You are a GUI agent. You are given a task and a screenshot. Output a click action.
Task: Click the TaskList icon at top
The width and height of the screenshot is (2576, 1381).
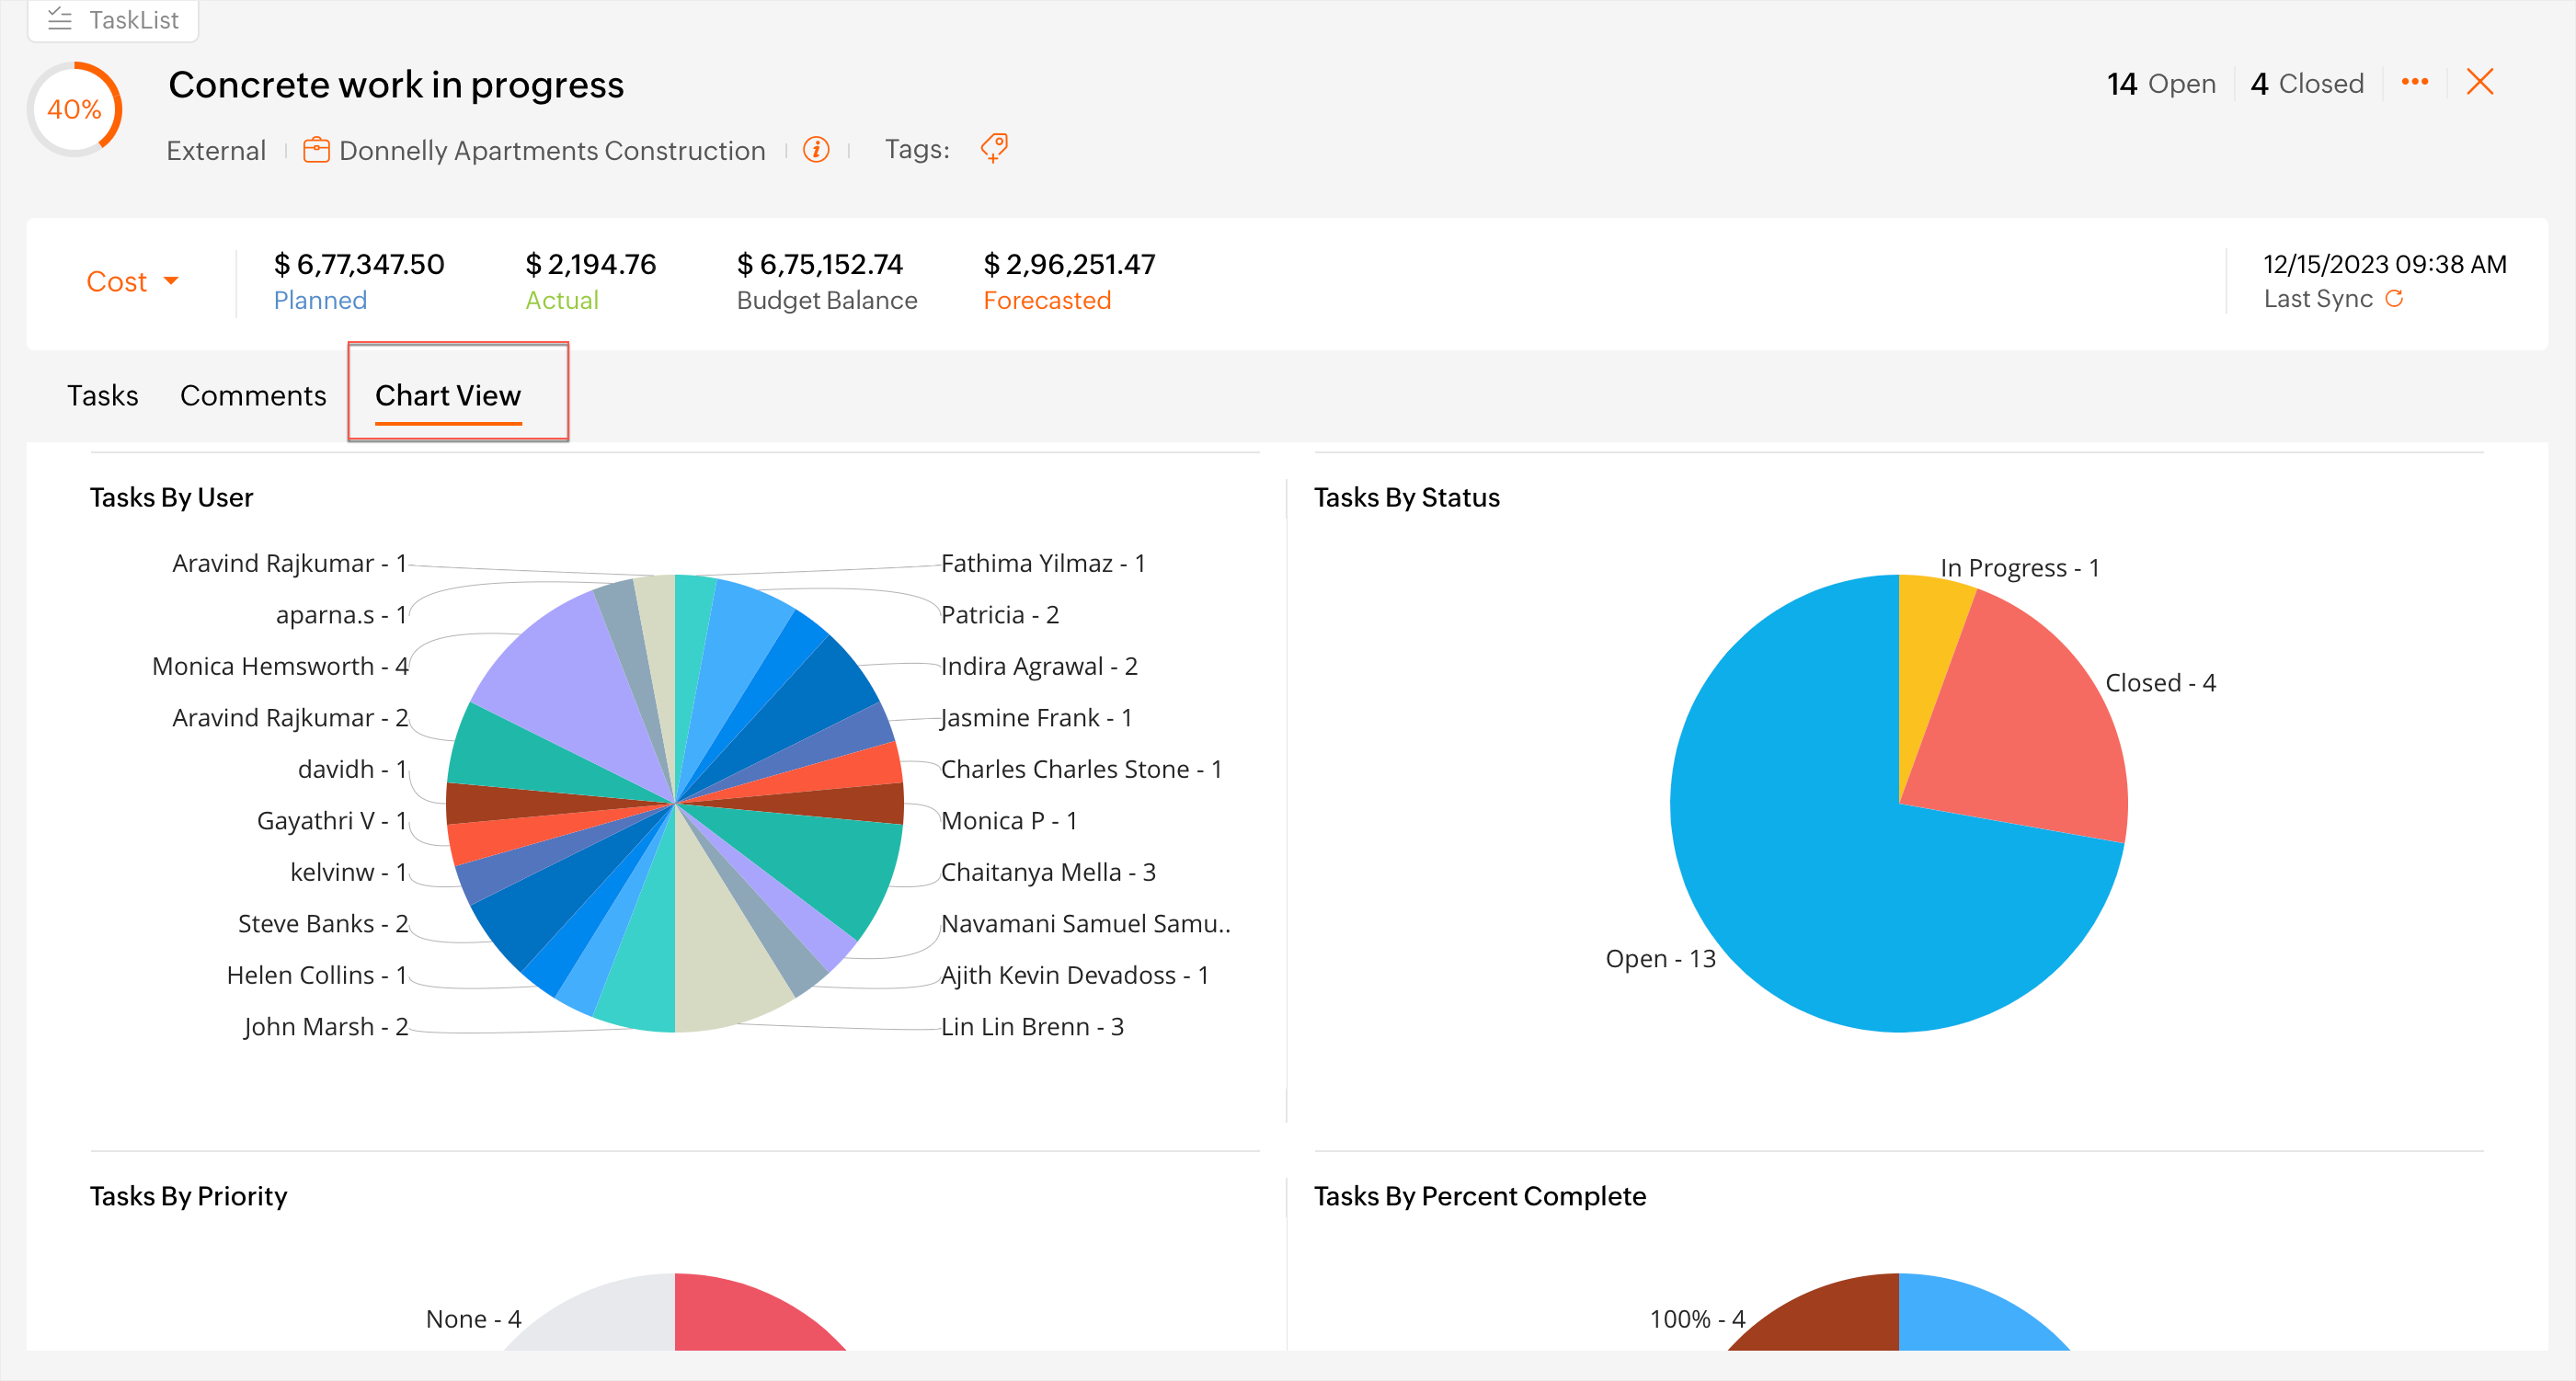tap(60, 19)
